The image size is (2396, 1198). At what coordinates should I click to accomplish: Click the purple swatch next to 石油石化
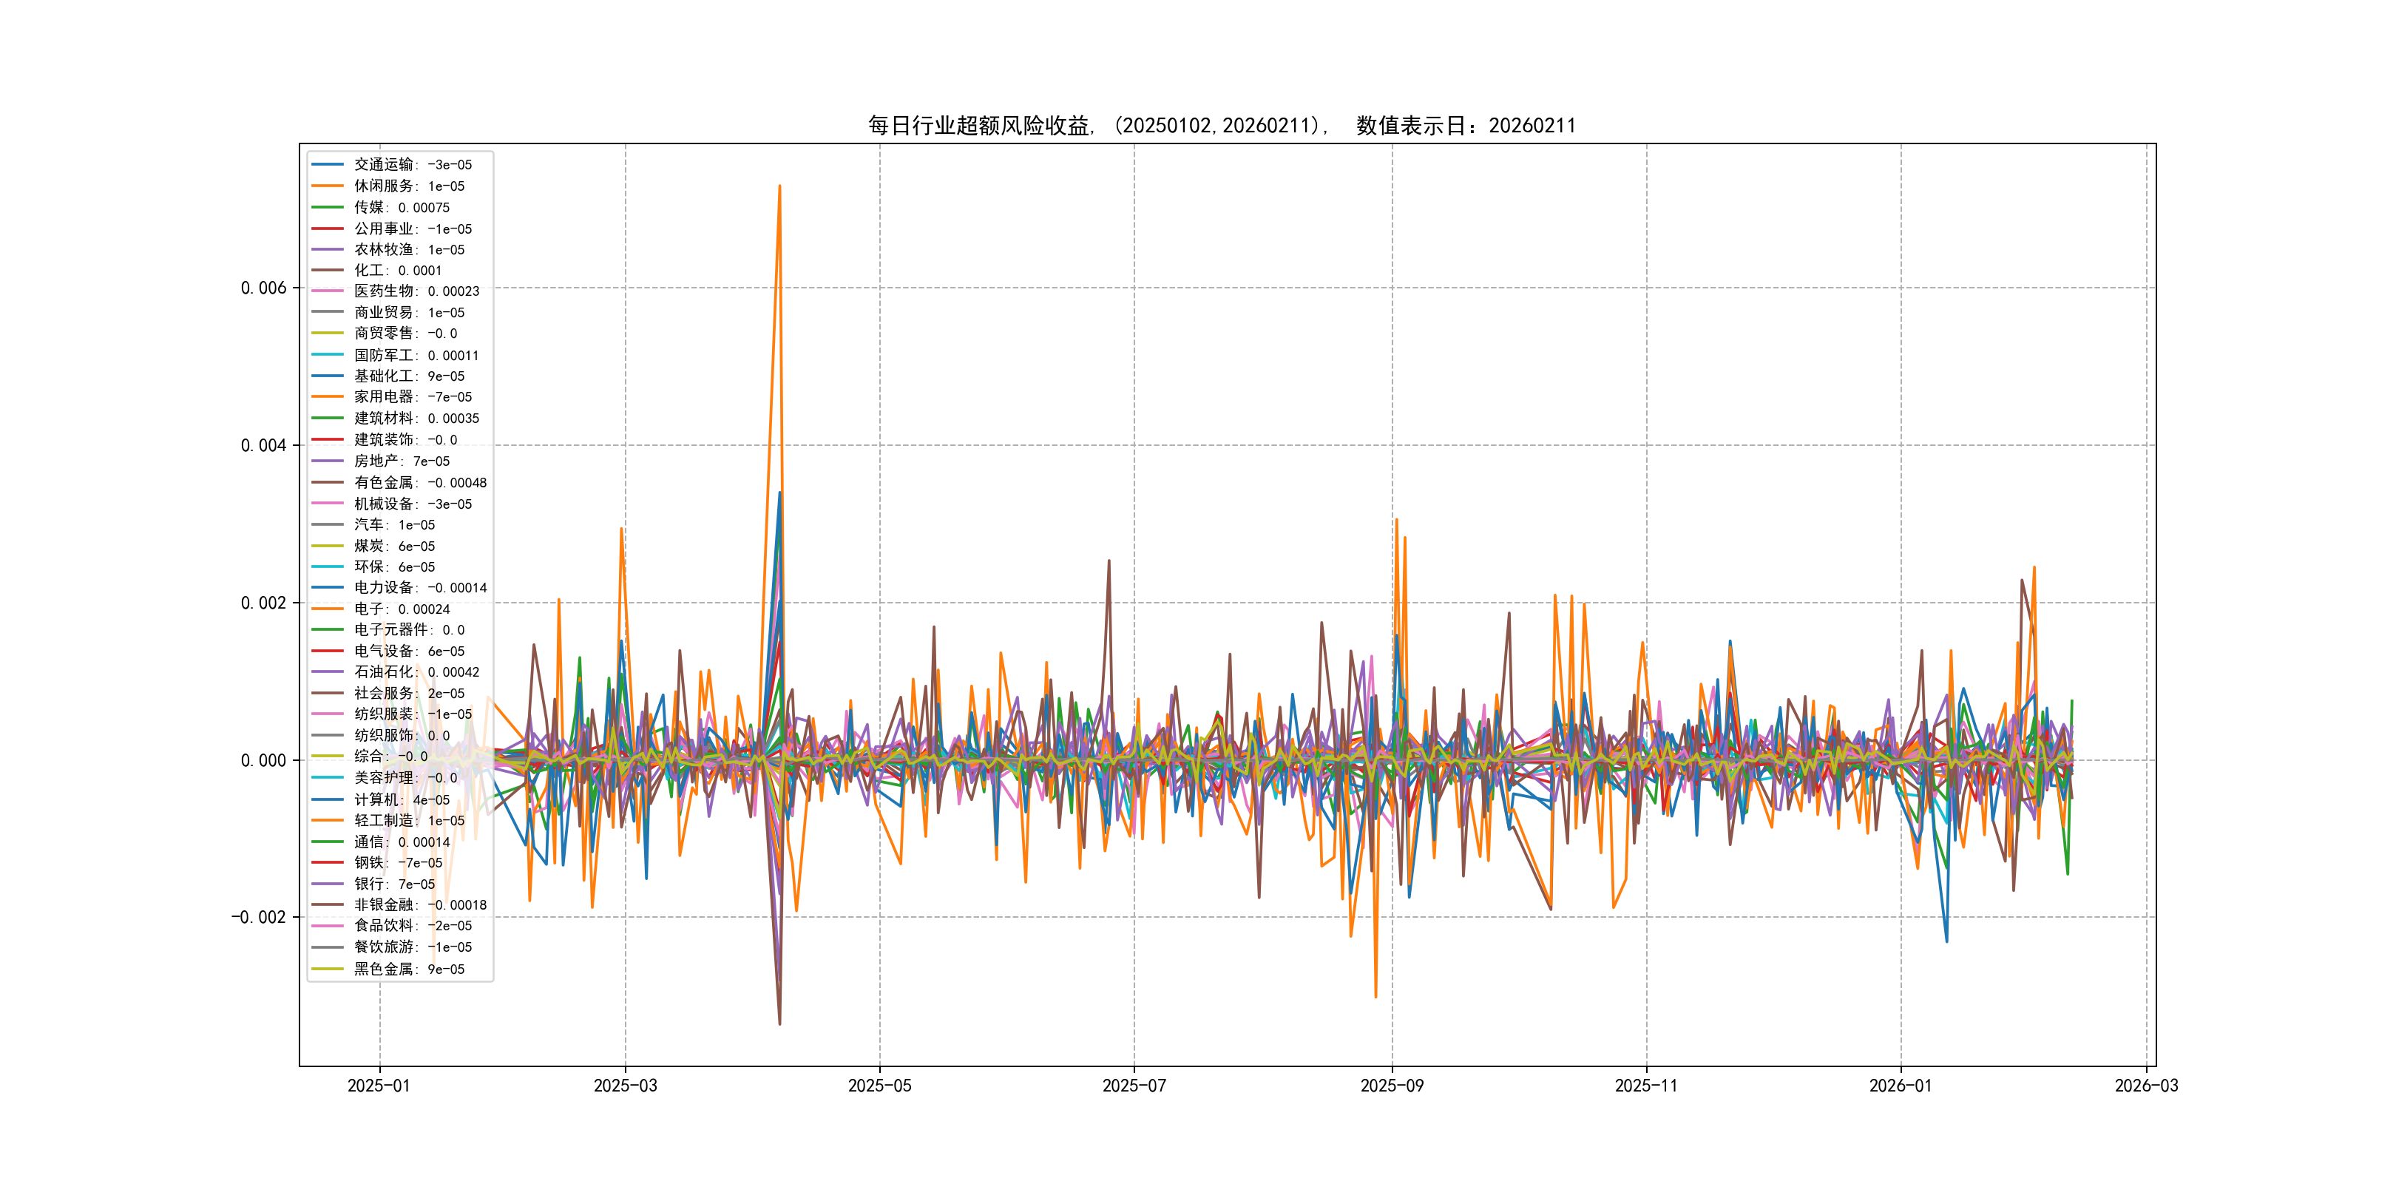[328, 671]
